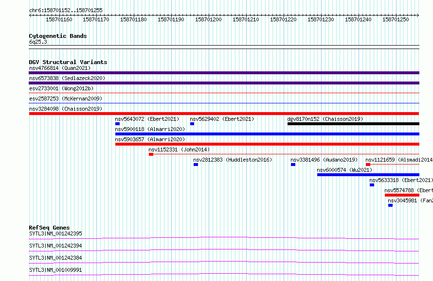Click the blue block under nsv5633318
Image resolution: width=433 pixels, height=281 pixels.
click(372, 185)
